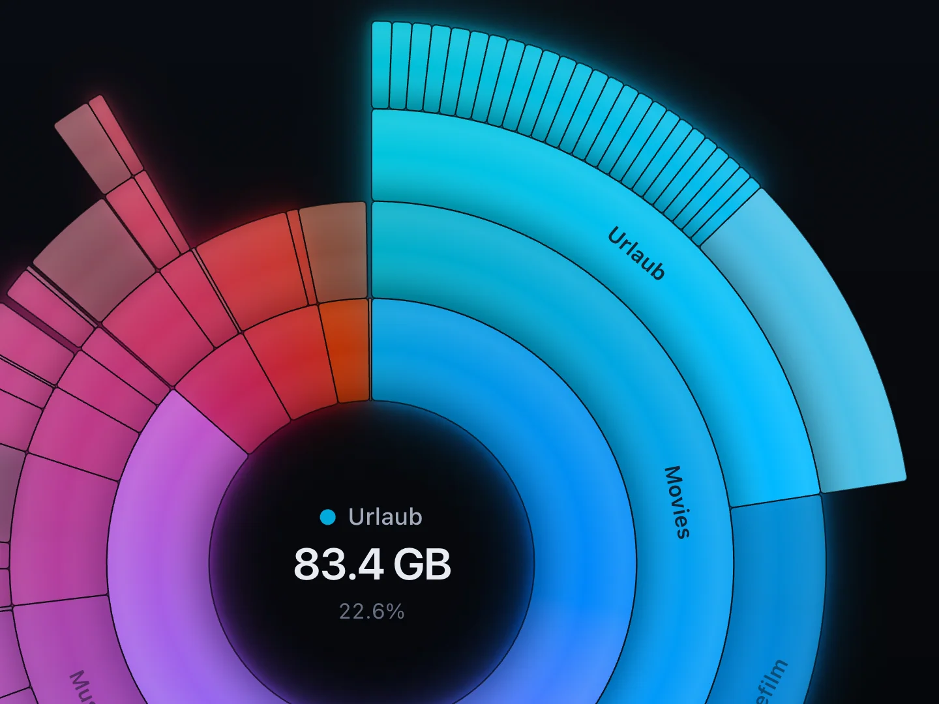Select the cyan ring segment labeled Urlaub
939x704 pixels.
point(636,254)
